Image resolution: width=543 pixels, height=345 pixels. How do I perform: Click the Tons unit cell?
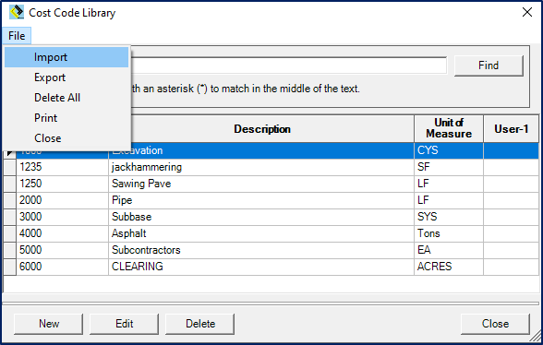(449, 233)
